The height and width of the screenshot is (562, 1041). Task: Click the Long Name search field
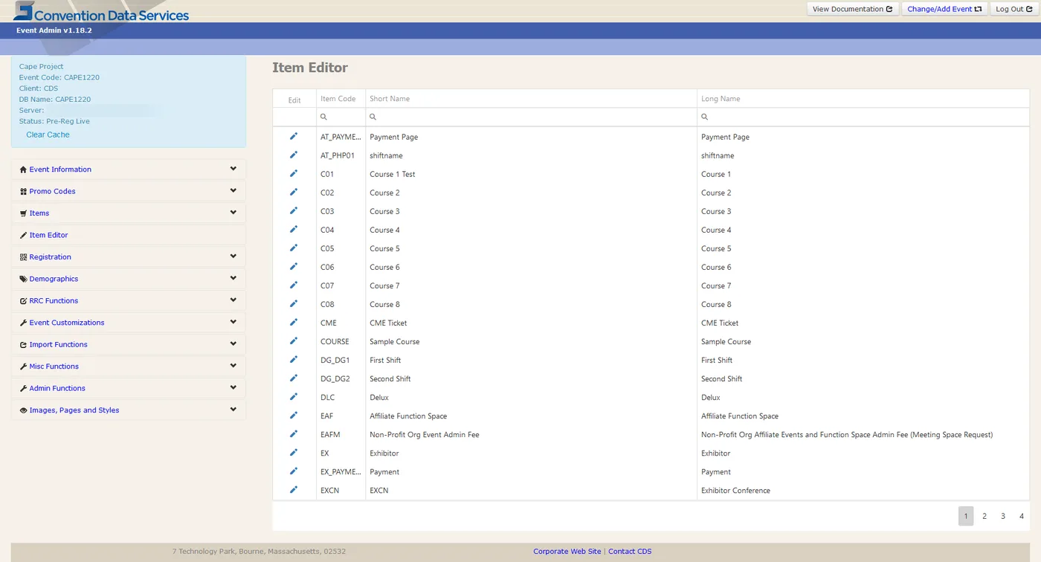(863, 117)
